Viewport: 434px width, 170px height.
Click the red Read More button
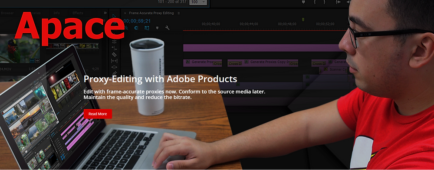tap(98, 114)
